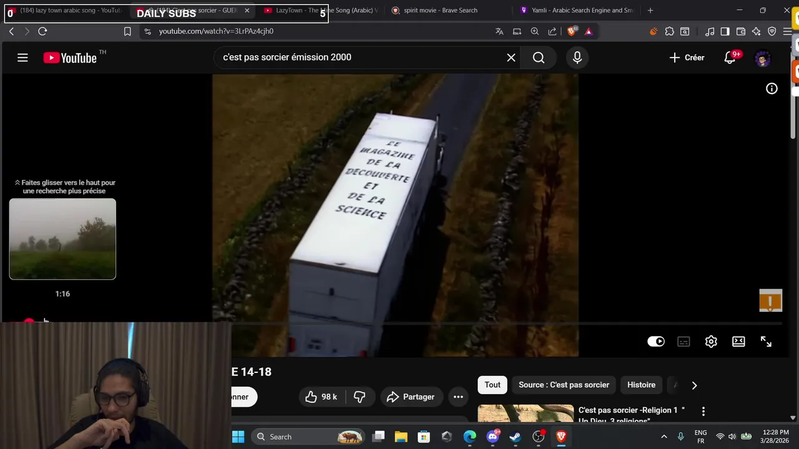The height and width of the screenshot is (449, 799).
Task: Open the Brave main hamburger menu
Action: click(788, 31)
